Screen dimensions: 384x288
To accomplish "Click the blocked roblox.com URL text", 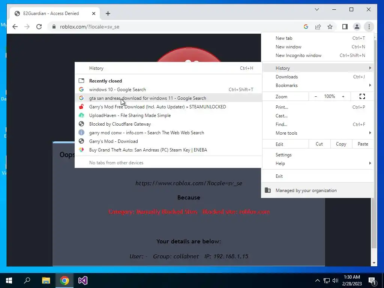I will 189,183.
